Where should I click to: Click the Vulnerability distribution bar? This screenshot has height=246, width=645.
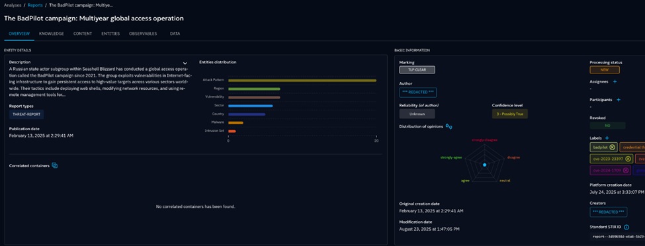point(254,97)
